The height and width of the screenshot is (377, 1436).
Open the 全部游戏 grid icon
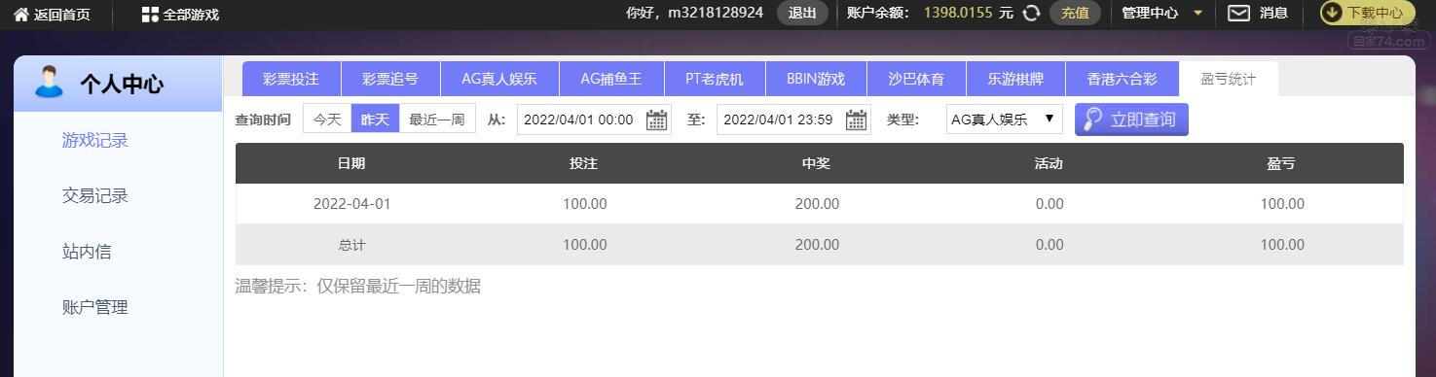click(150, 14)
